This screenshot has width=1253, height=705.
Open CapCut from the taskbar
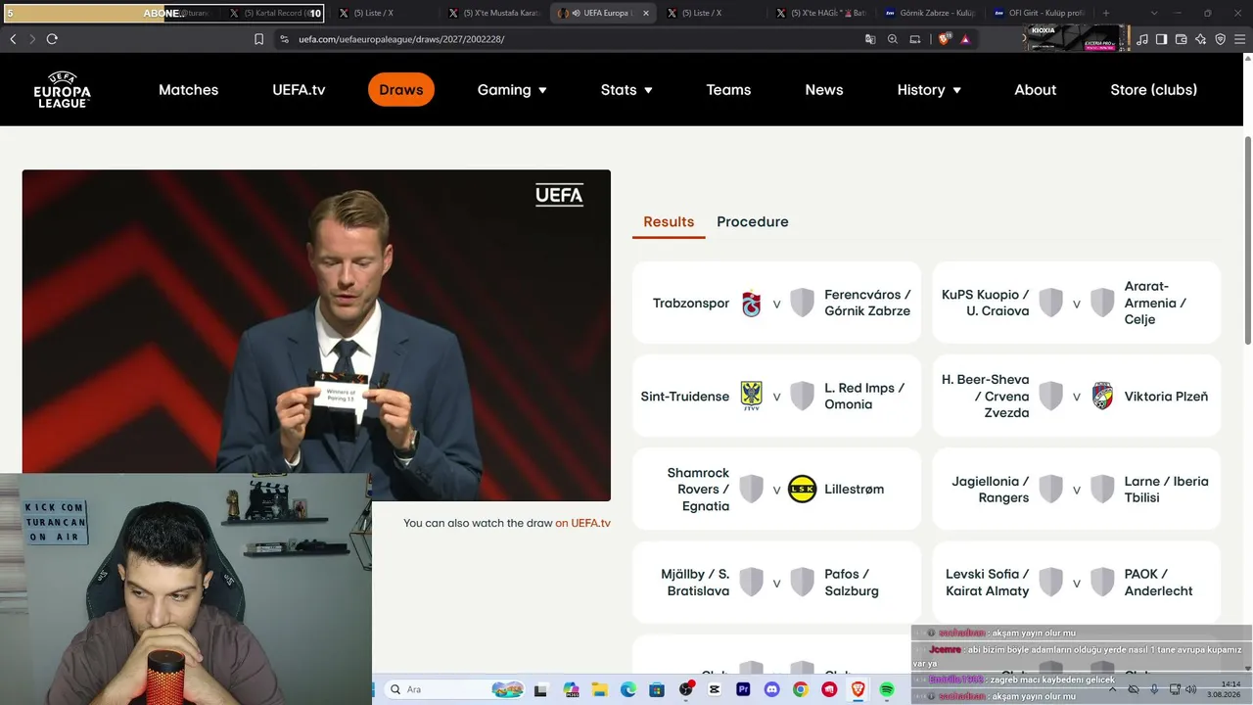pyautogui.click(x=715, y=689)
